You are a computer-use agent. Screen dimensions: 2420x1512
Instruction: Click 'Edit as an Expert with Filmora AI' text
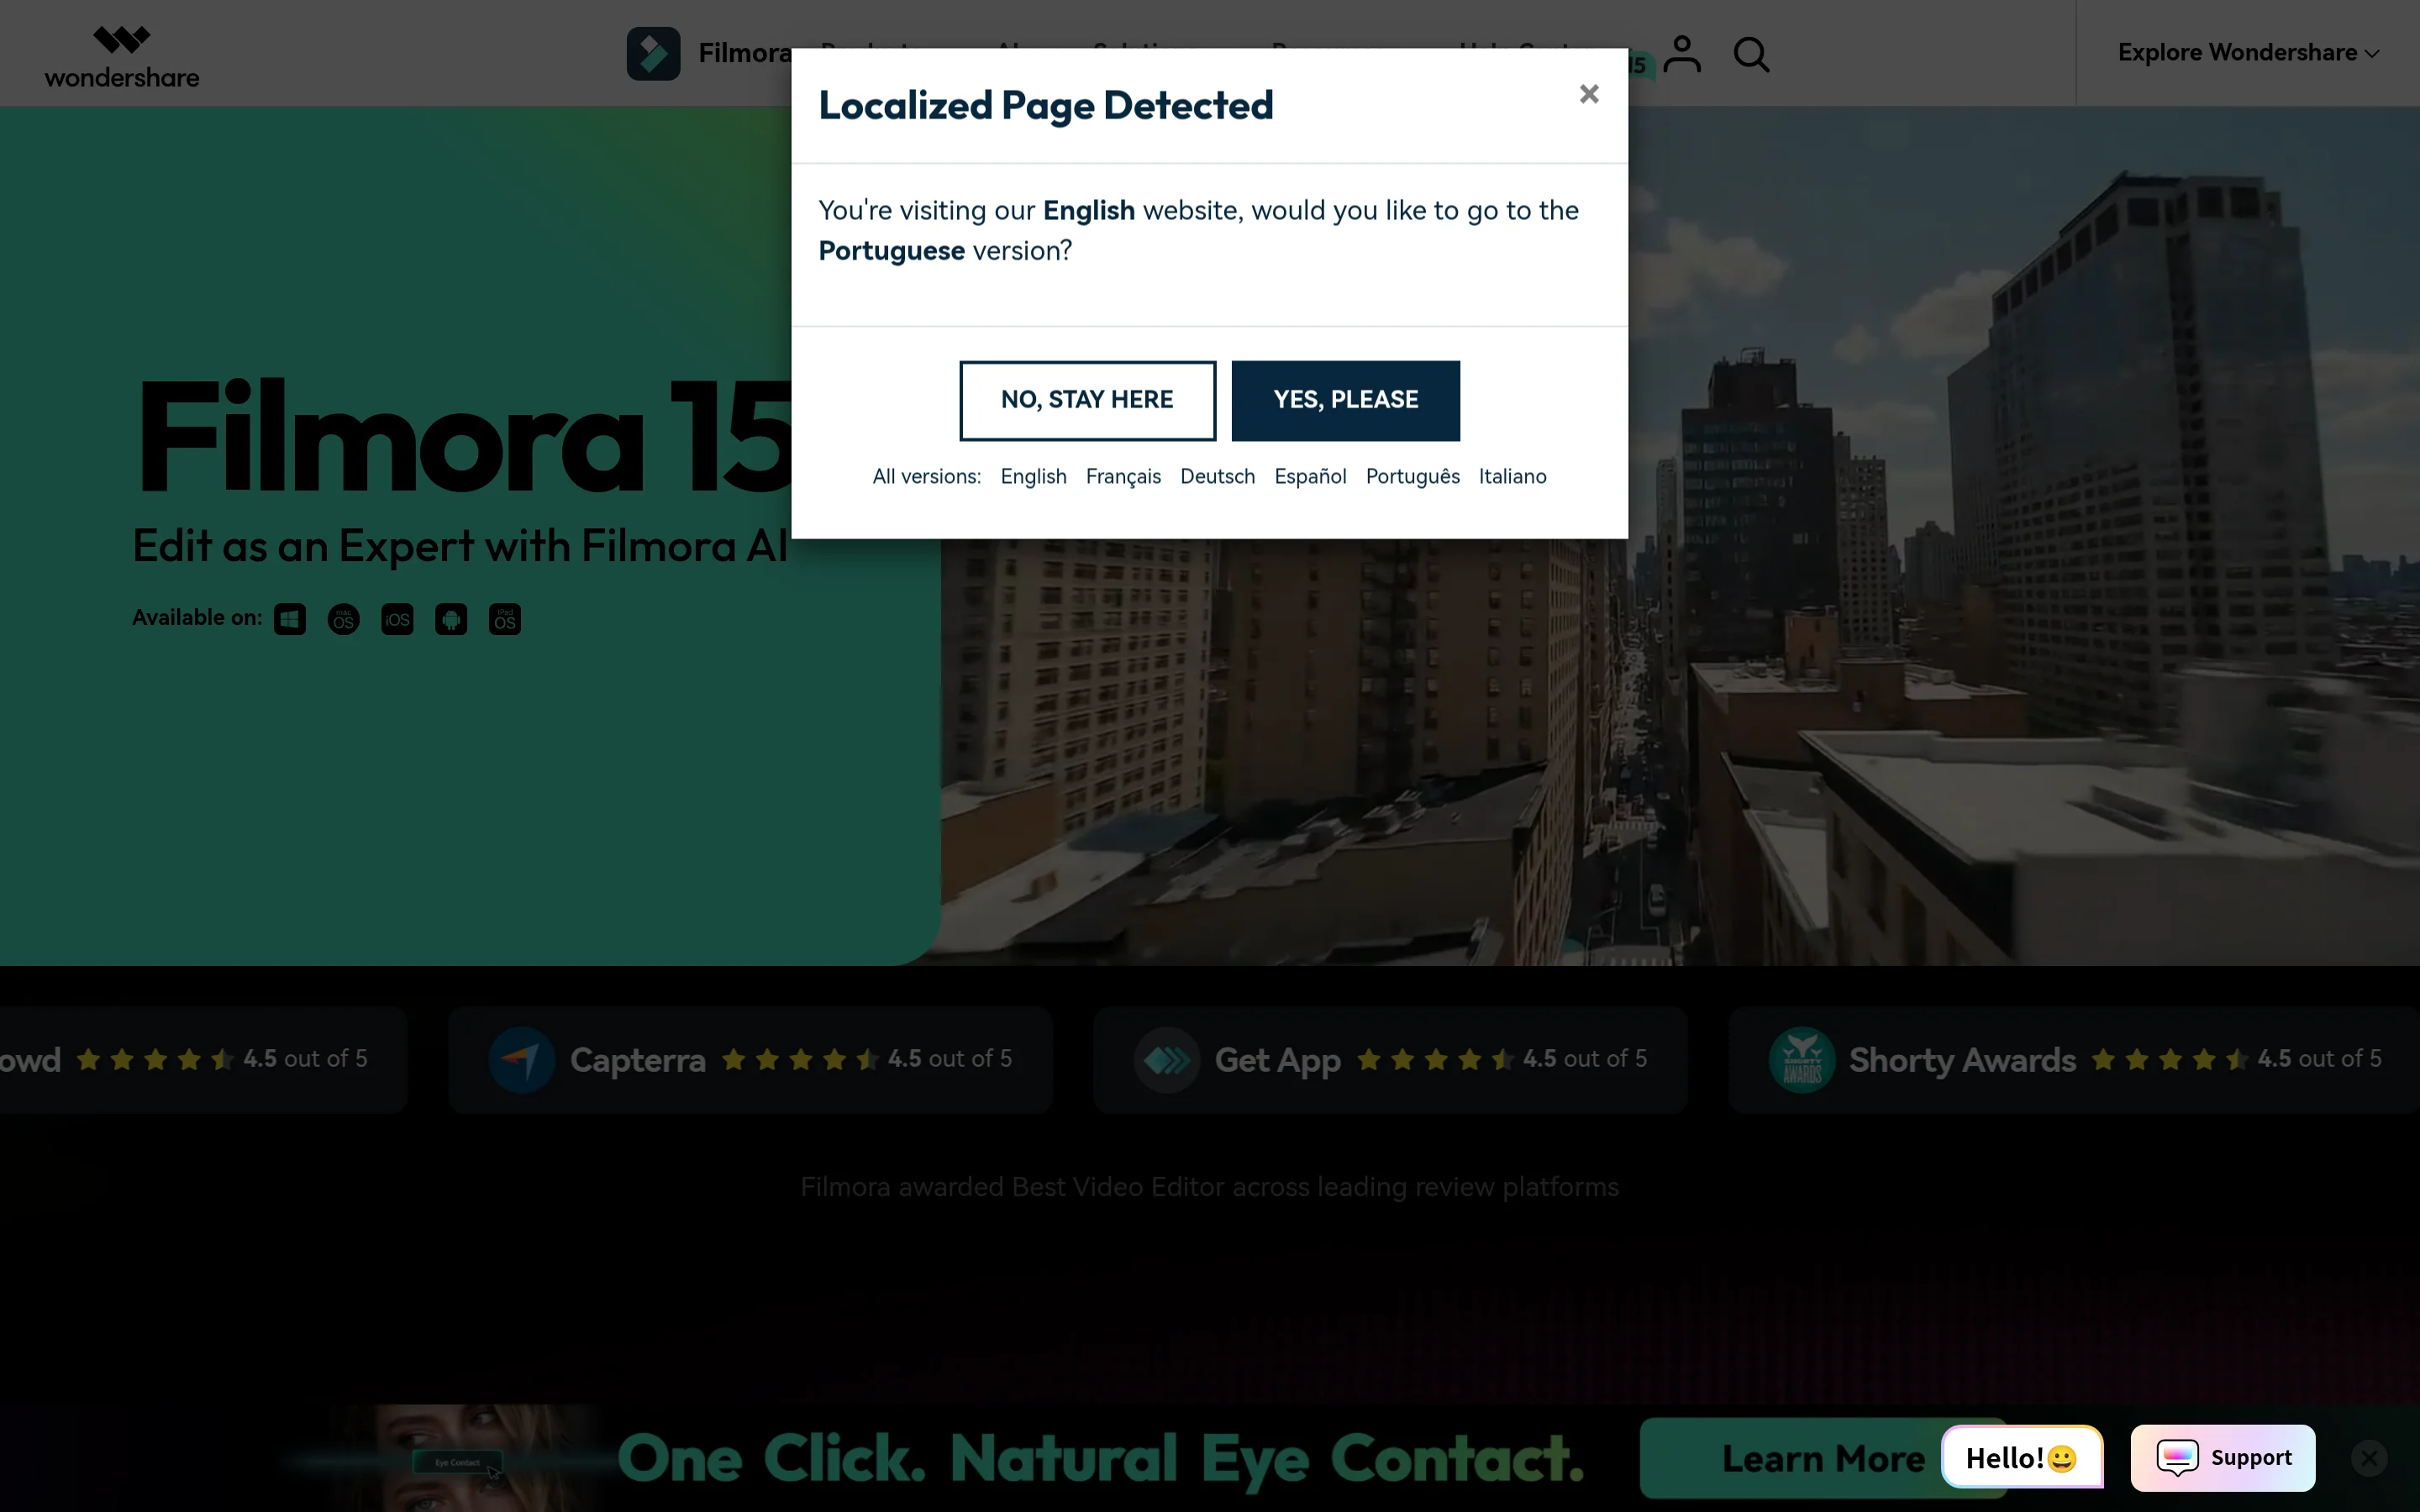pyautogui.click(x=460, y=546)
